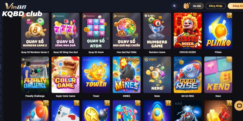Click the Đăng Ký register button
This screenshot has width=243, height=121.
coord(235,6)
